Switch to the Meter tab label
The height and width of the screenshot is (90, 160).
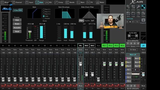pos(102,2)
